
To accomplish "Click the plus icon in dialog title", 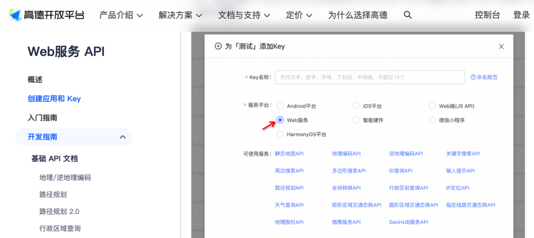I will [219, 46].
